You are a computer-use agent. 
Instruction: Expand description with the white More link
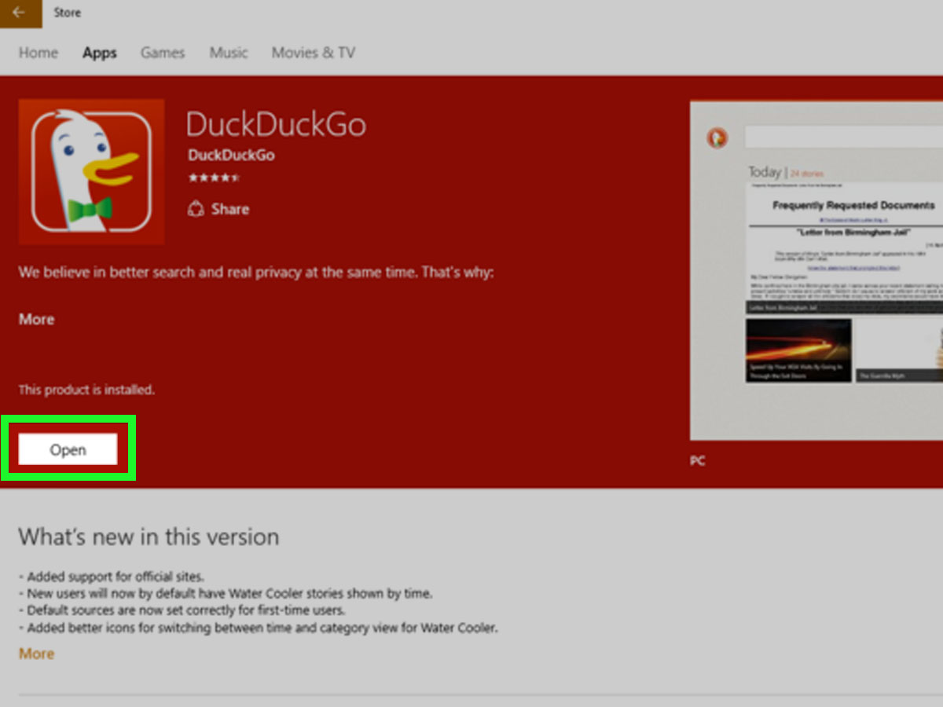coord(36,319)
